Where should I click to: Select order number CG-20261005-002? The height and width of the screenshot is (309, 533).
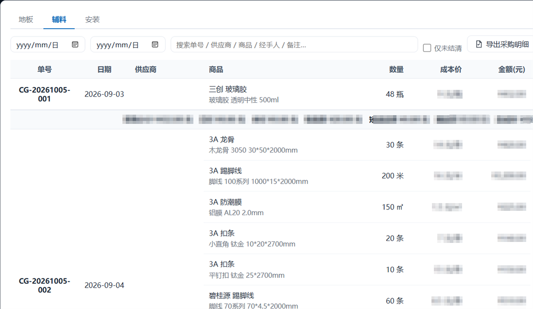point(45,285)
